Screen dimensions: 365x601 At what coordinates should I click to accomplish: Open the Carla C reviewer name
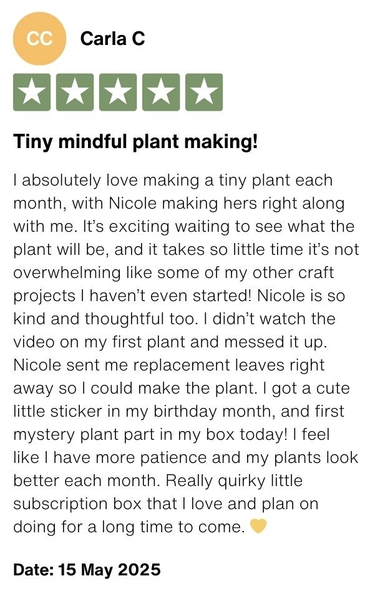tap(112, 39)
